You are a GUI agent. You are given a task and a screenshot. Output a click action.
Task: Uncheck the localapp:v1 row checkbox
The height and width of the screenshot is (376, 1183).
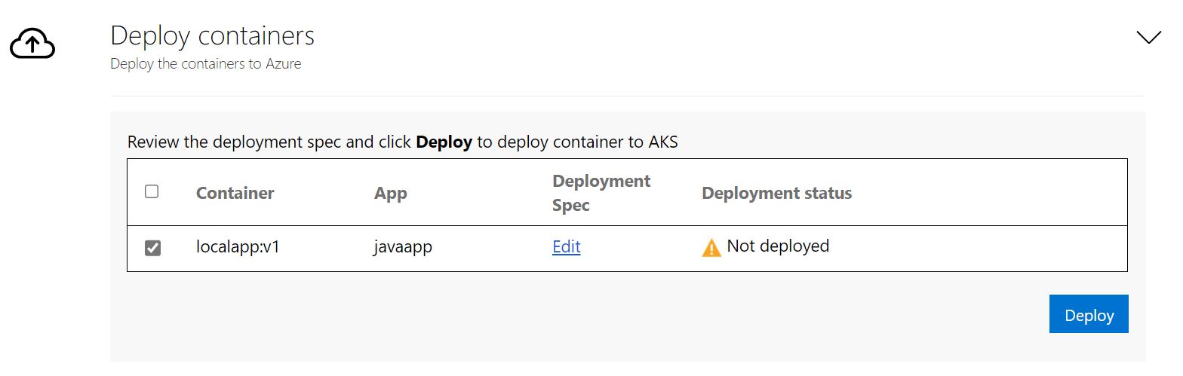[152, 248]
